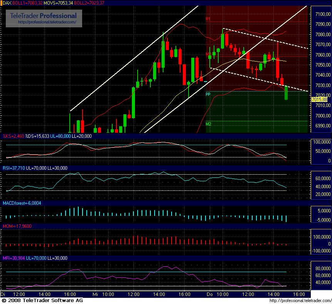Click the orange marker beside the DAX title

click(x=1, y=3)
